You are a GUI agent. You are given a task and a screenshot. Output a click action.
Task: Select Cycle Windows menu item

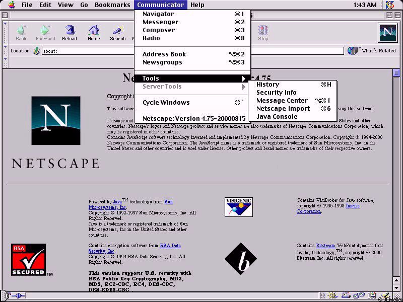click(x=192, y=103)
